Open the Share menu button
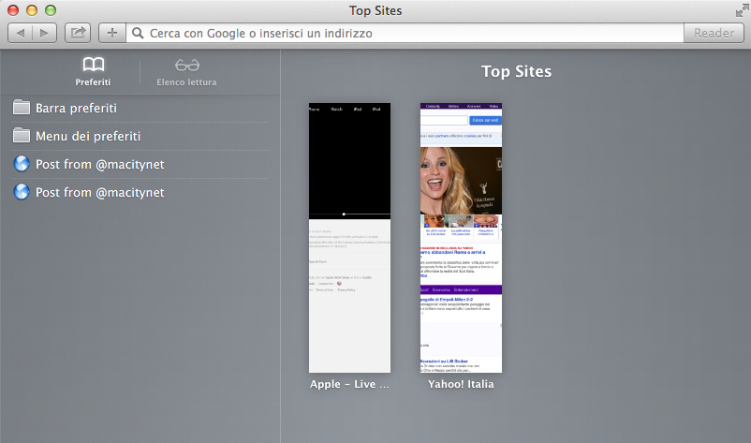Screen dimensions: 751x443 coord(79,33)
